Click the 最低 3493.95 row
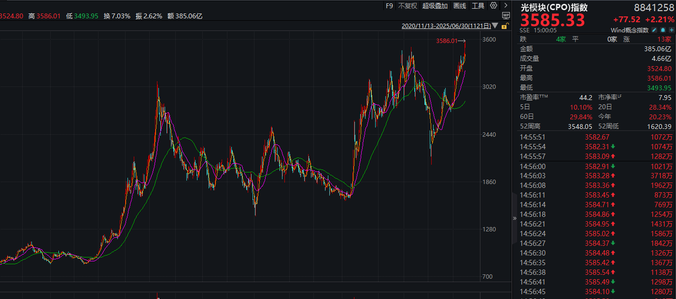 pos(595,87)
